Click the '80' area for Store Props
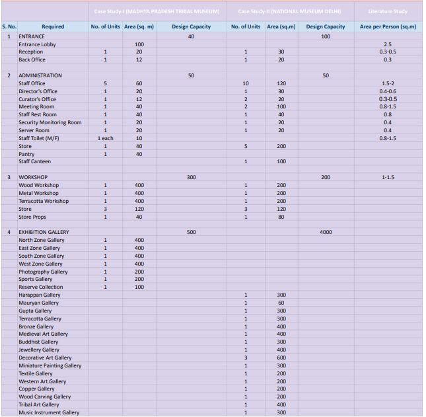 click(x=281, y=217)
